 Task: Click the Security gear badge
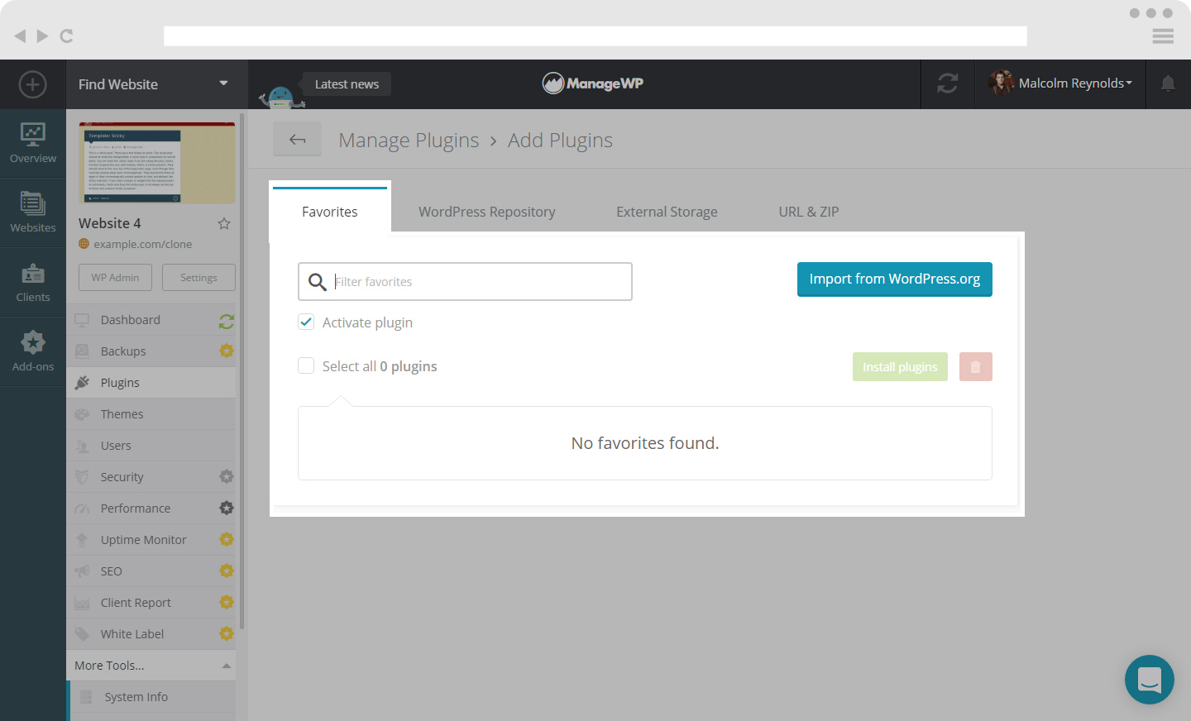[x=227, y=476]
